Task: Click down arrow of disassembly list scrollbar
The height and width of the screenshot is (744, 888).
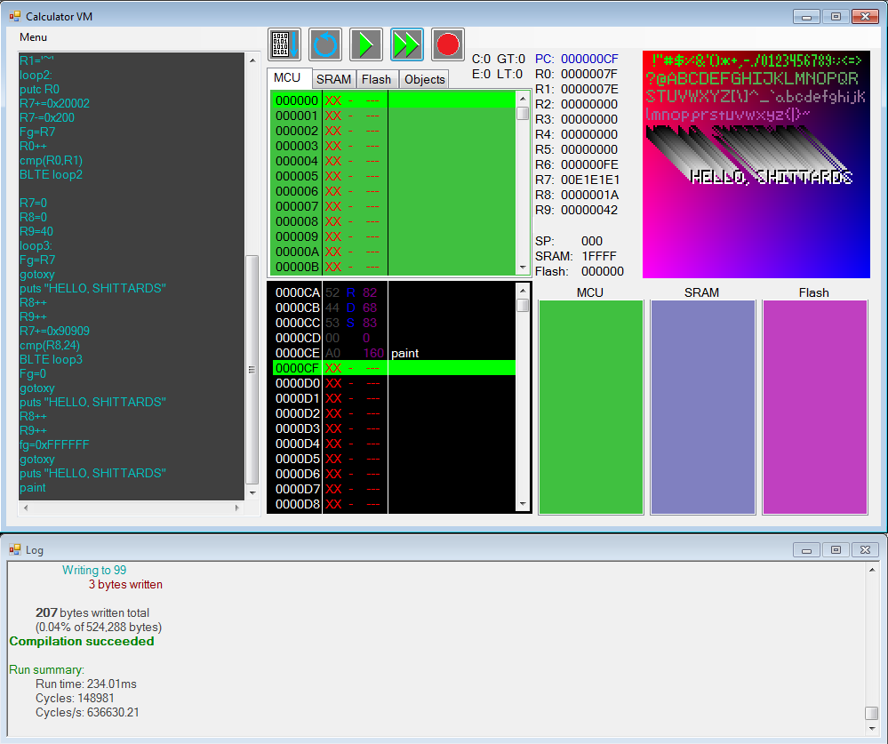Action: point(523,504)
